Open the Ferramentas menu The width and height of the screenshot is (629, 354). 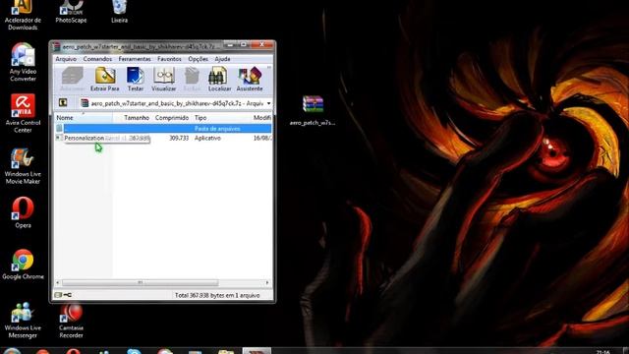click(x=135, y=59)
